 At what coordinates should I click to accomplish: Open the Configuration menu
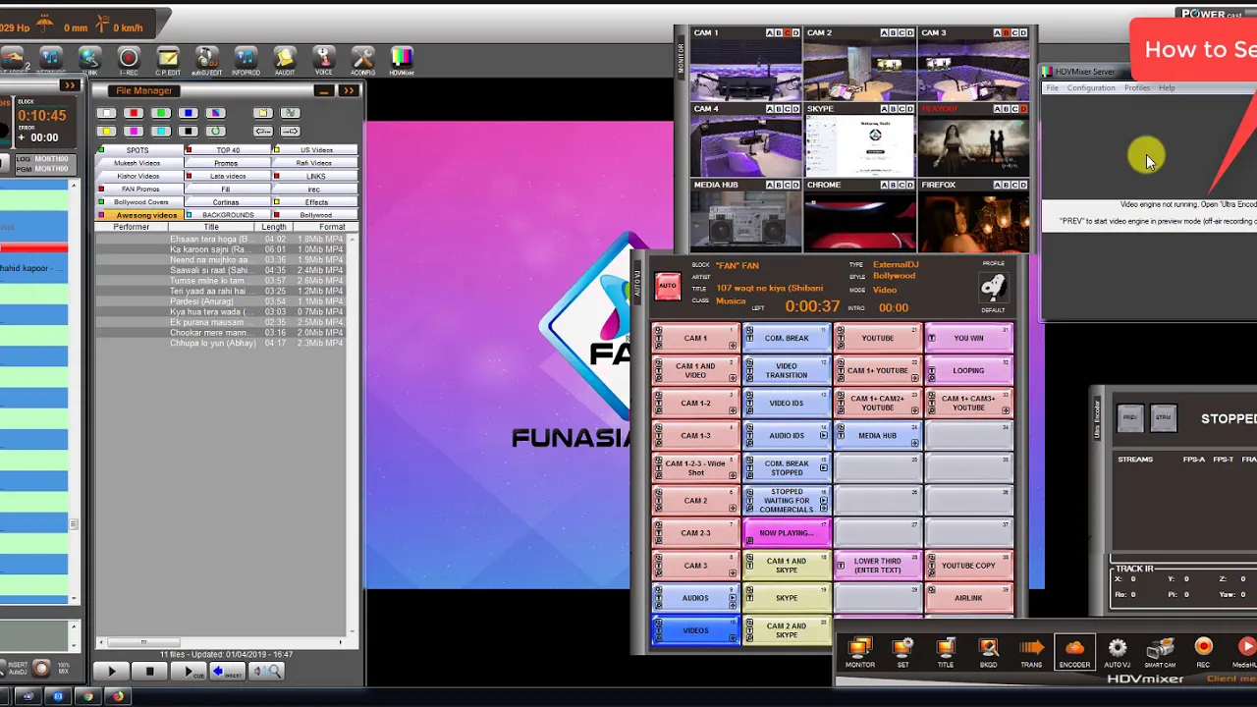point(1091,88)
